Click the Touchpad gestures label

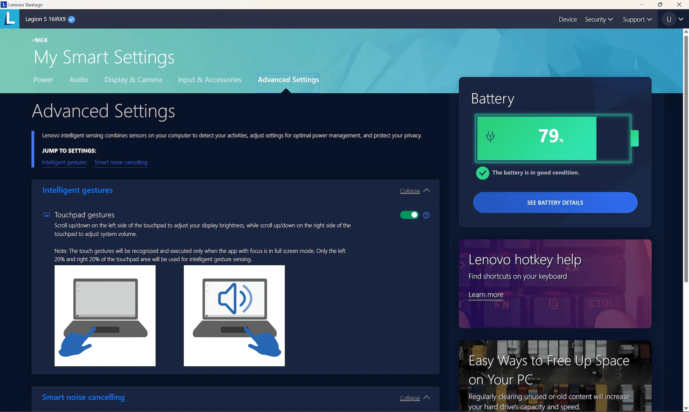tap(84, 215)
